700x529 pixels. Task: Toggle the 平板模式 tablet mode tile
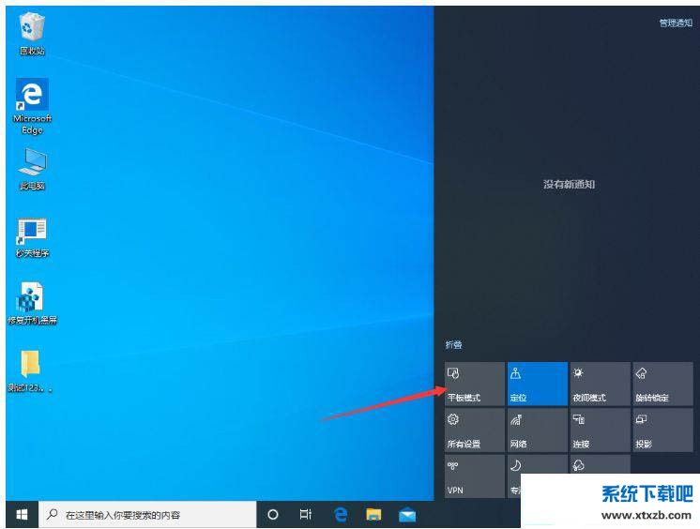474,384
